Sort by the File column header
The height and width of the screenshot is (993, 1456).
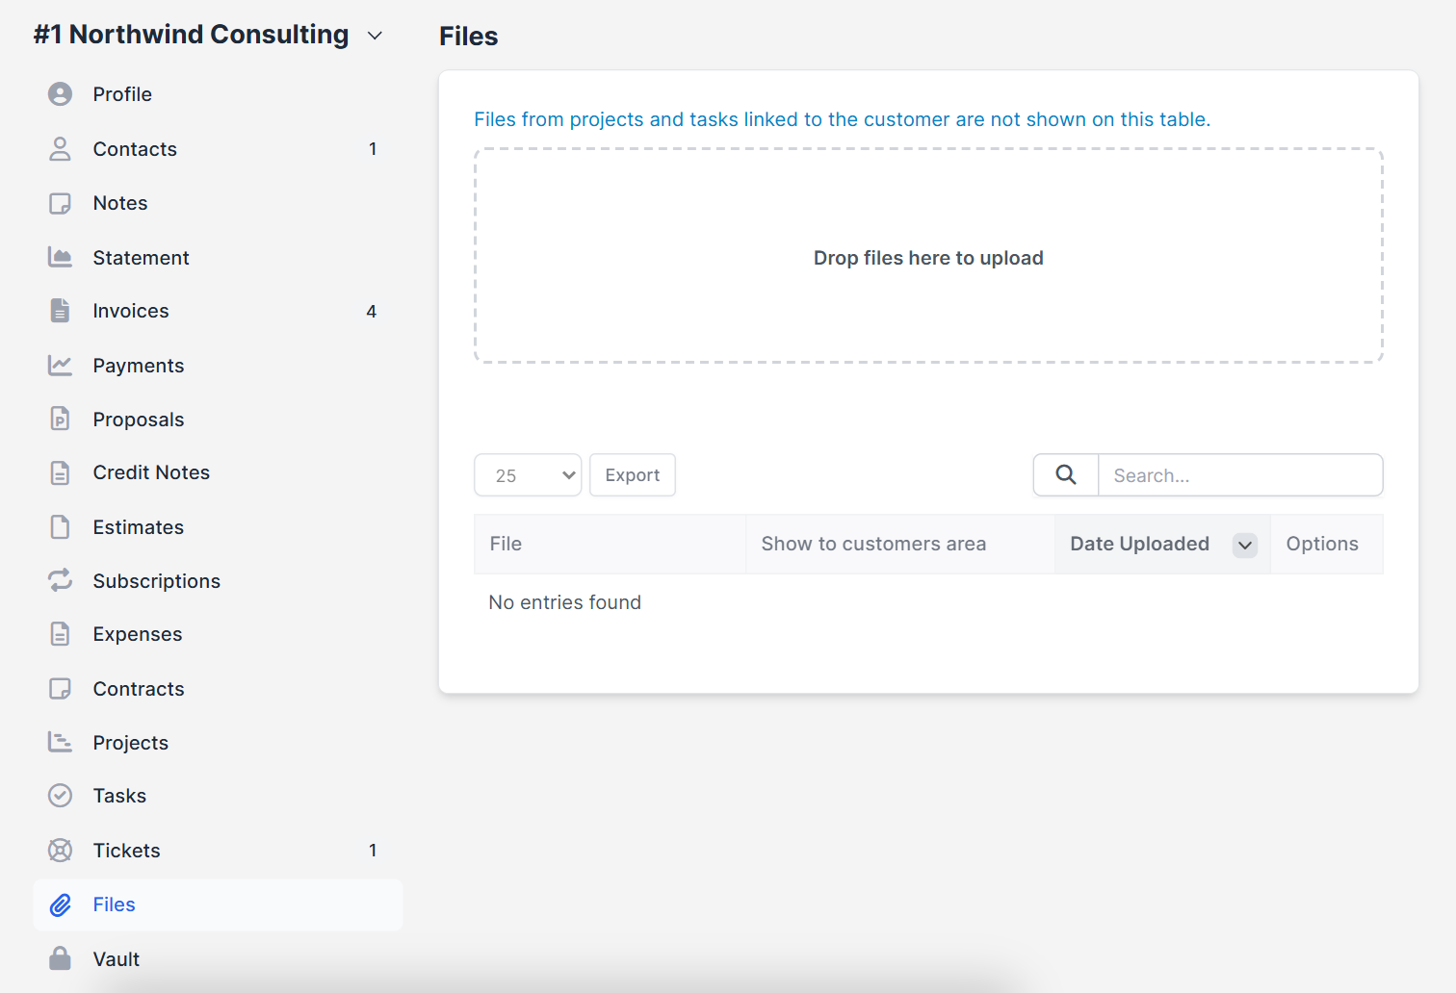(611, 545)
